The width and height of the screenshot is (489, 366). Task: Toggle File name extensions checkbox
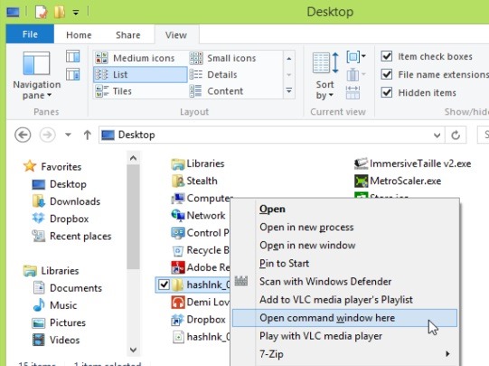click(x=387, y=74)
